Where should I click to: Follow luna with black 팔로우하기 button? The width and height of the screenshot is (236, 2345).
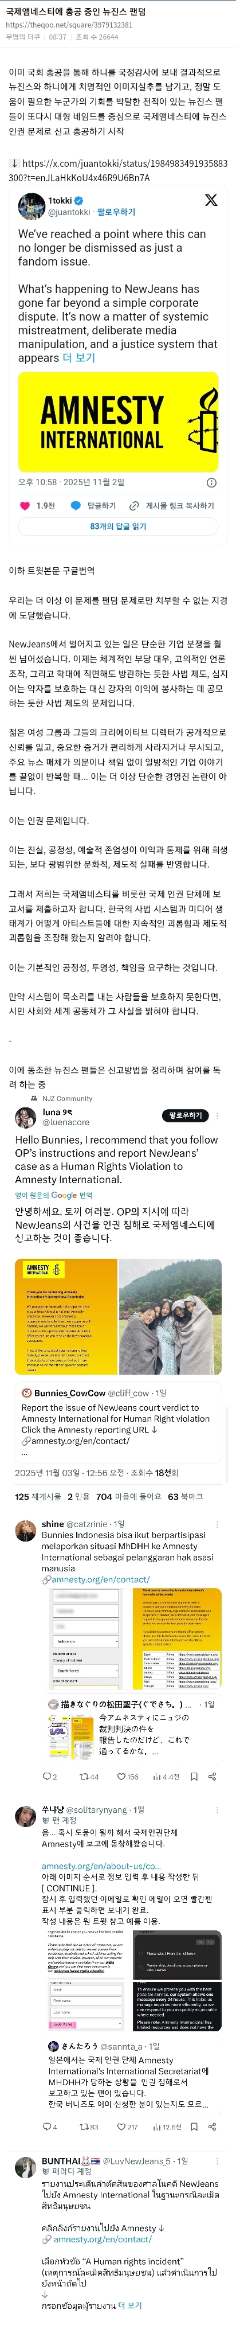click(185, 1115)
